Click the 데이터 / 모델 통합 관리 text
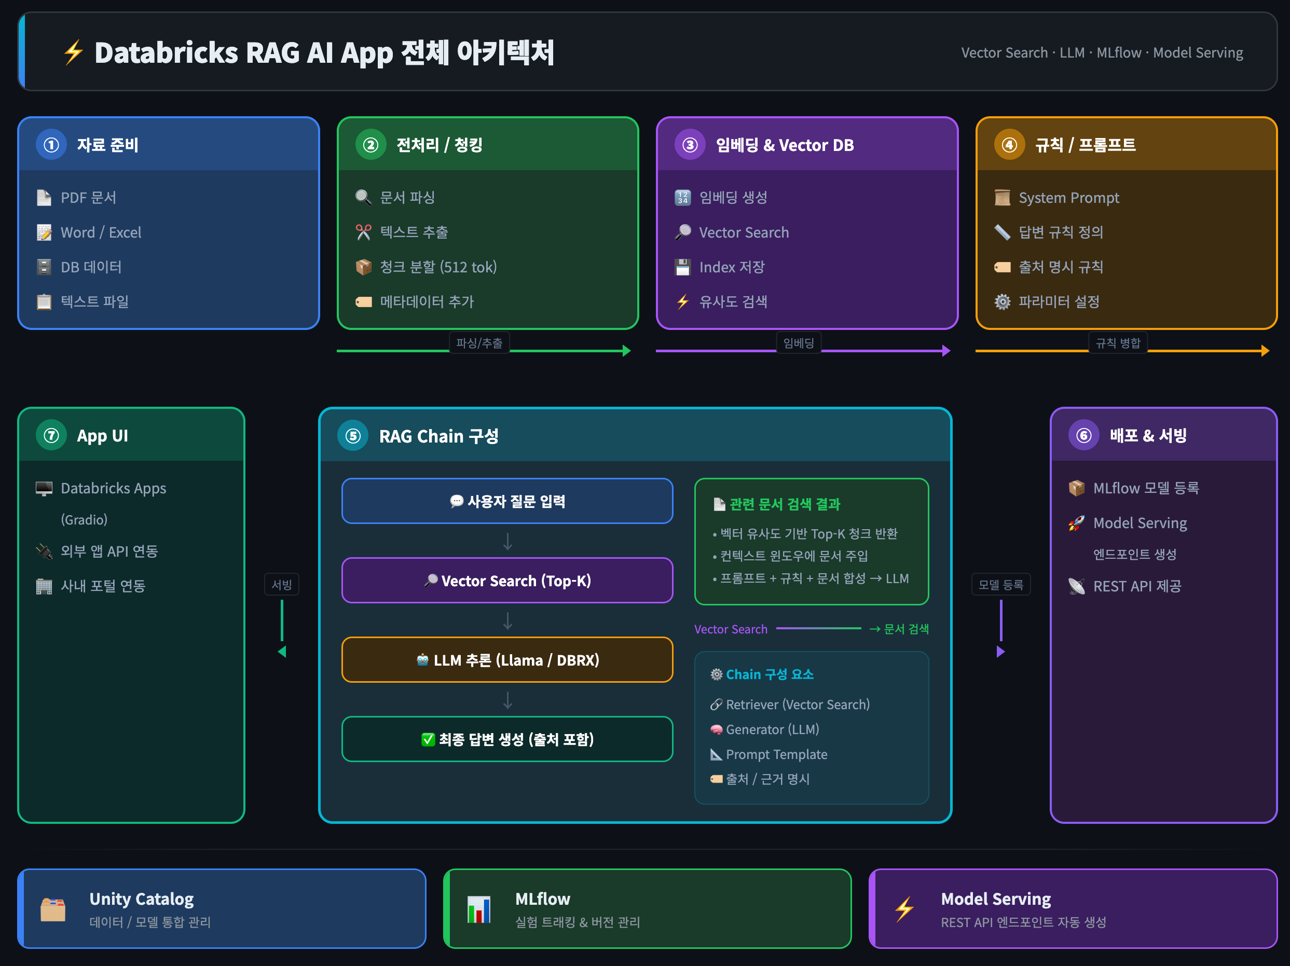This screenshot has width=1290, height=966. (x=150, y=922)
